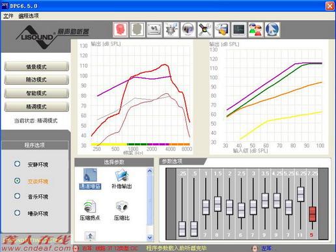Screen dimensions: 336x252
Task: Click the 1 kHz gain slider handle
Action: click(x=206, y=207)
